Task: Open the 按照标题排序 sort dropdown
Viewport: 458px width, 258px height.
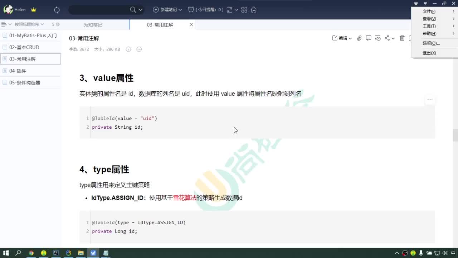Action: click(29, 24)
